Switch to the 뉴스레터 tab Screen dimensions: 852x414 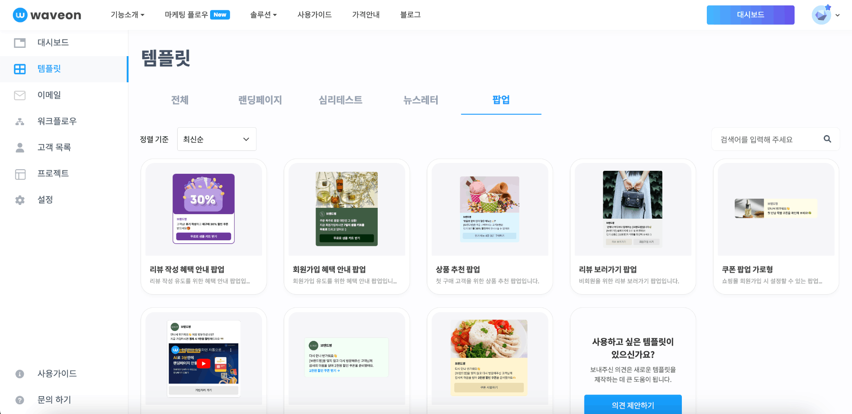point(421,100)
